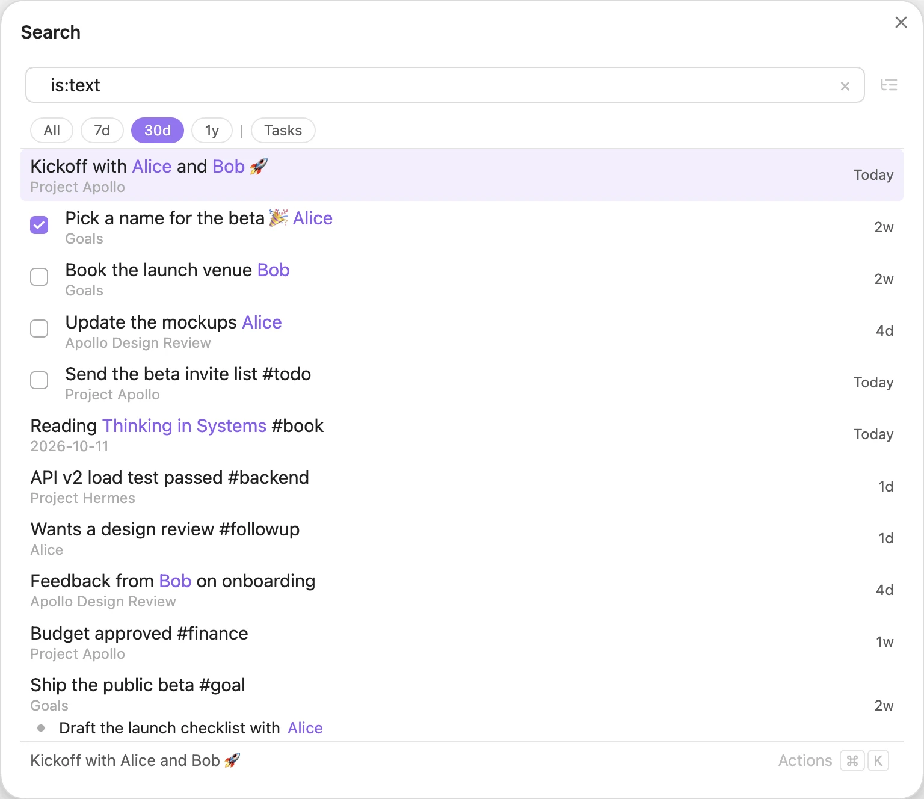
Task: Follow Bob link in 'Feedback from Bob on onboarding'
Action: tap(175, 581)
